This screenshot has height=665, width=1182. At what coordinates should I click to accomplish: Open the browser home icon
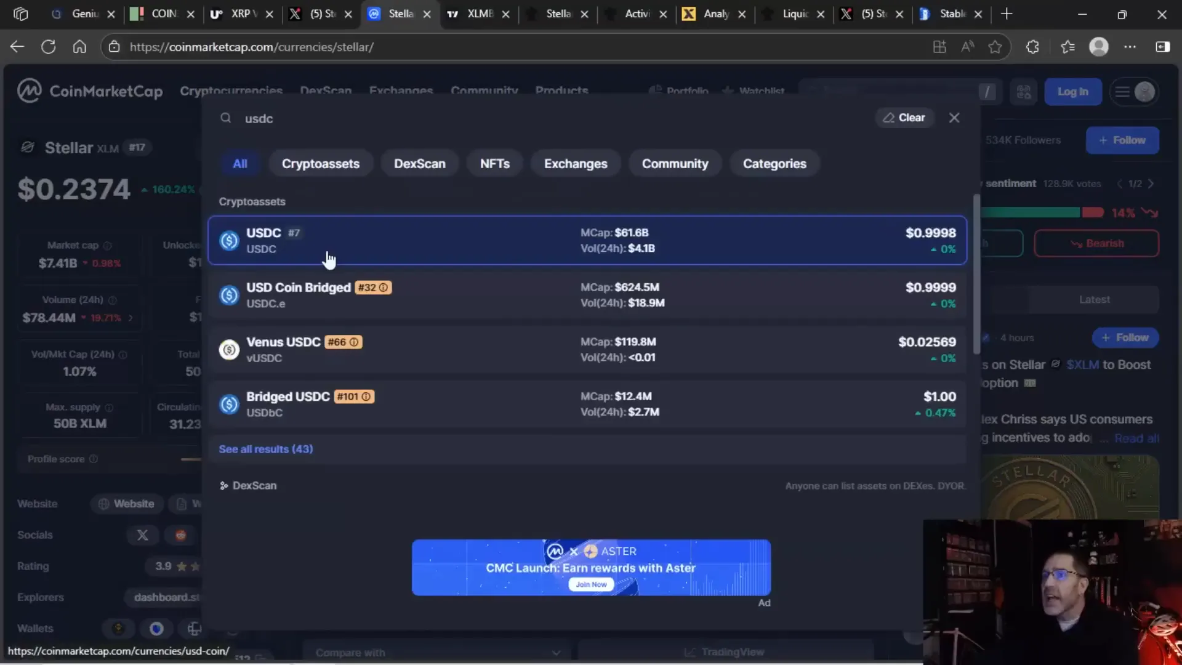pyautogui.click(x=79, y=47)
